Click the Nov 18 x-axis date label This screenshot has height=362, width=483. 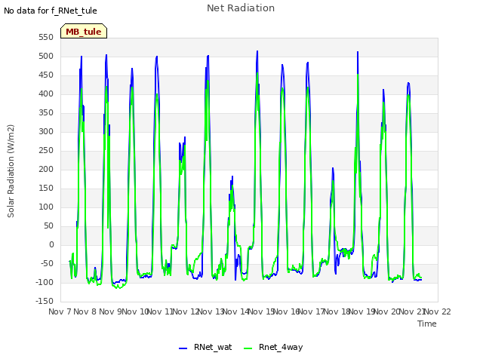(337, 311)
